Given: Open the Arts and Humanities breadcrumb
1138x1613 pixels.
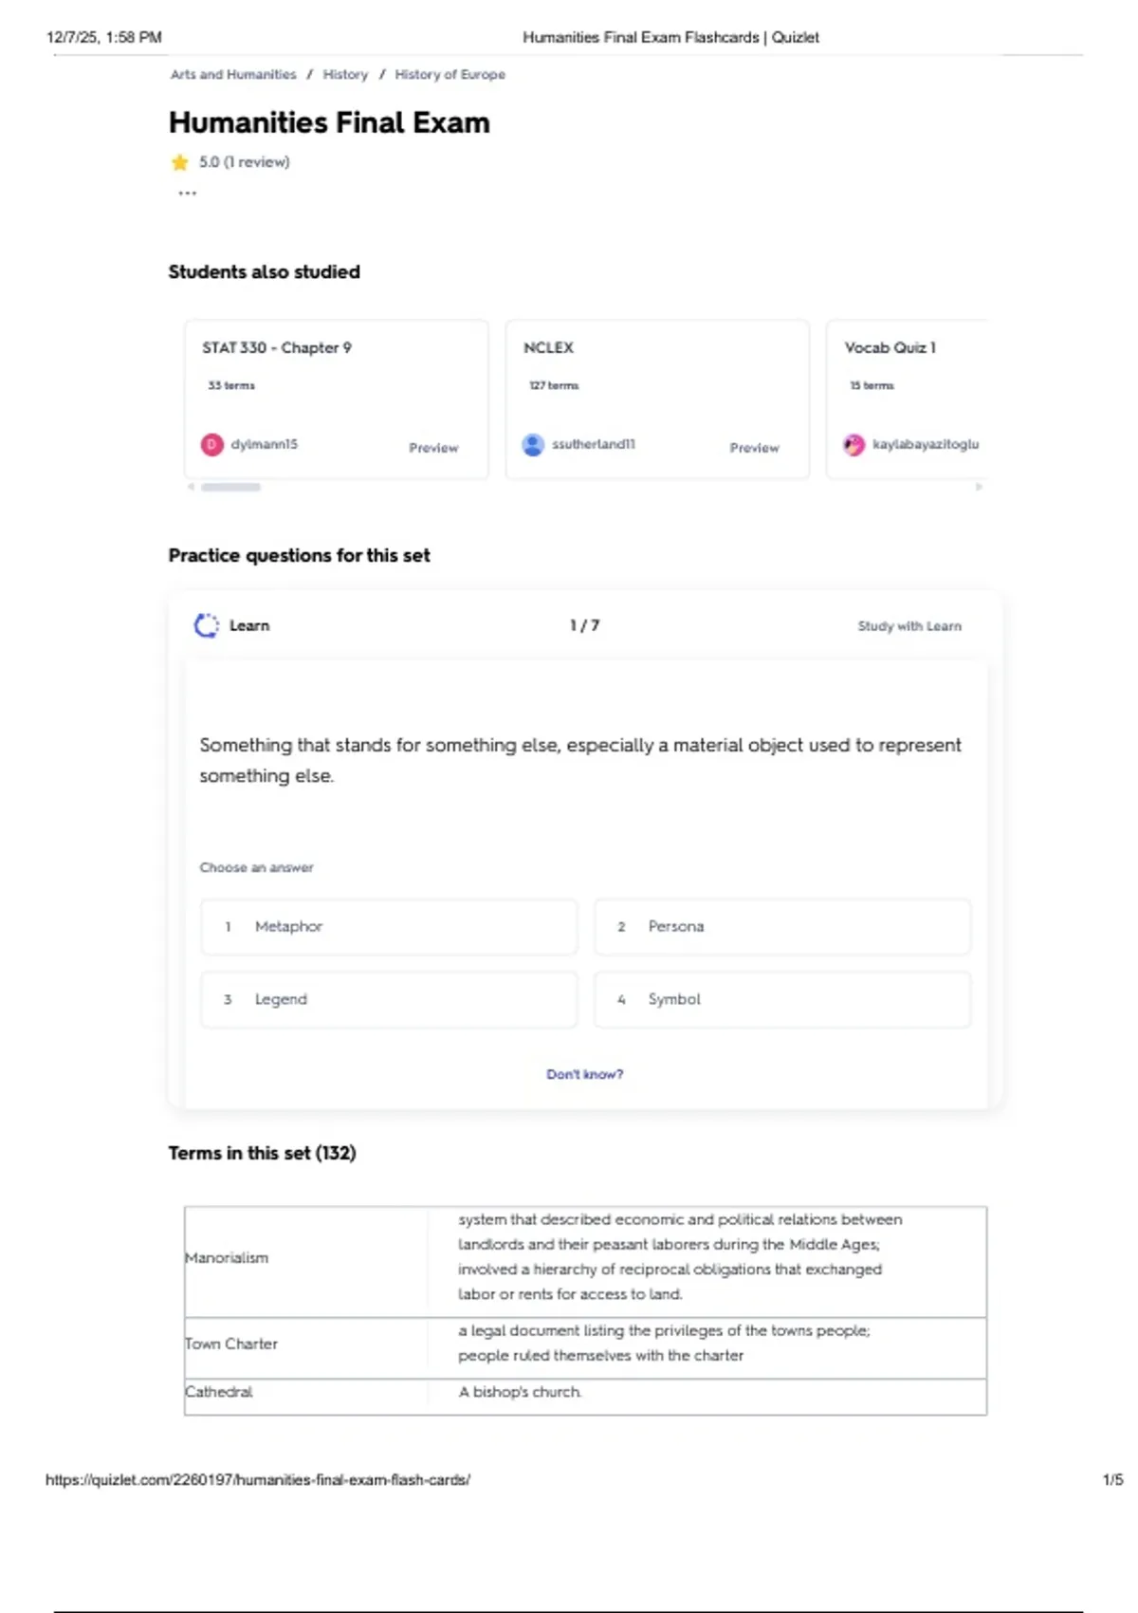Looking at the screenshot, I should 233,74.
